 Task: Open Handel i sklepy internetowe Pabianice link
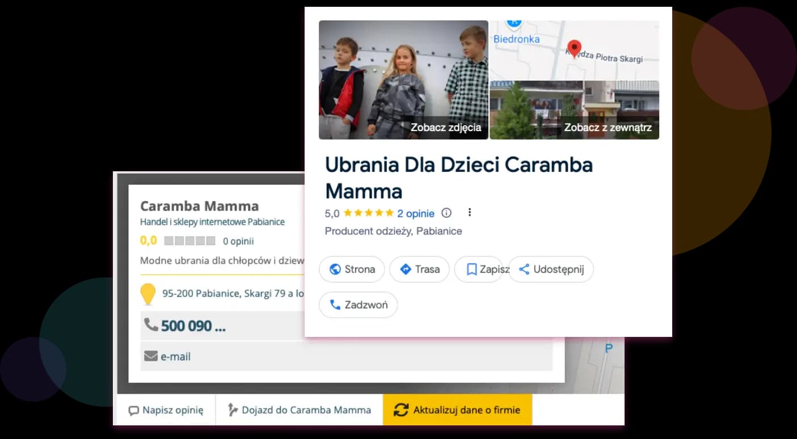coord(212,222)
